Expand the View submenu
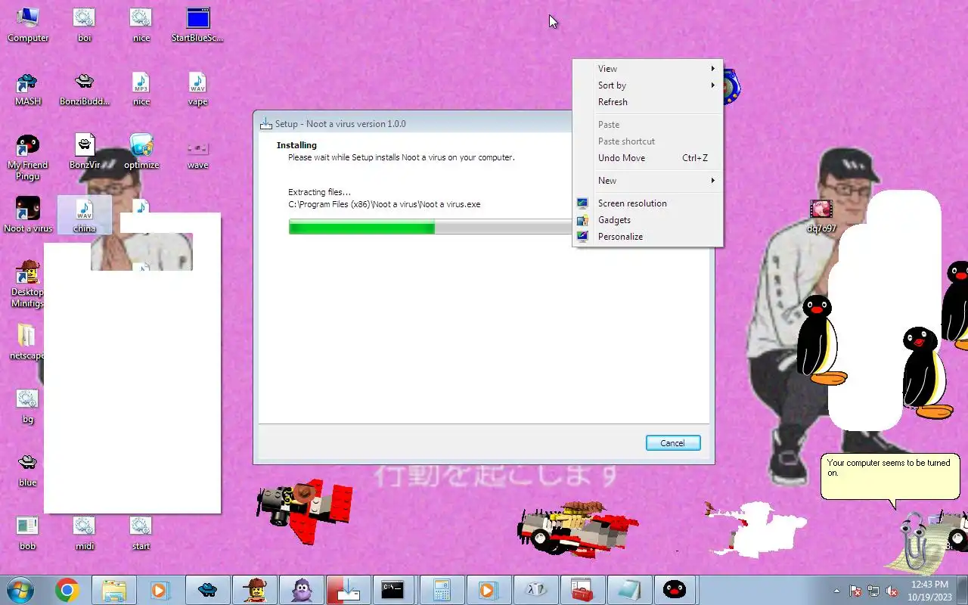 pos(647,69)
